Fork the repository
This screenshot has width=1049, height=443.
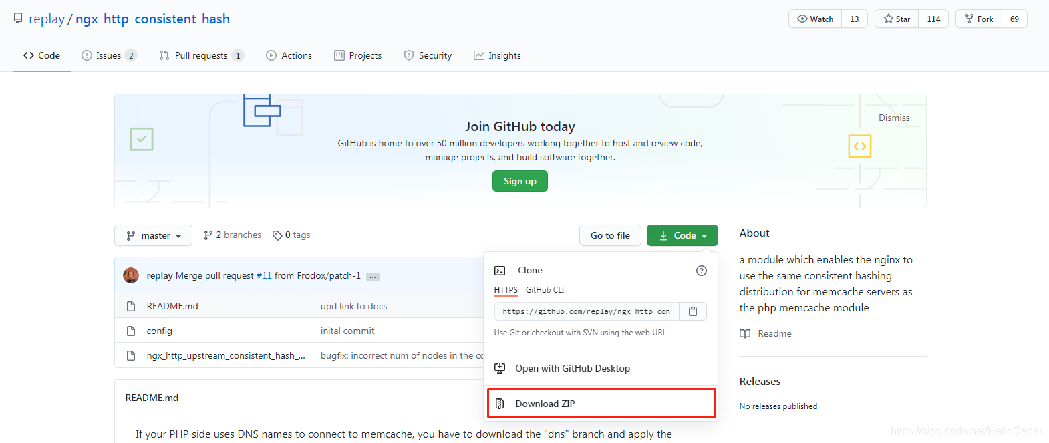click(979, 19)
